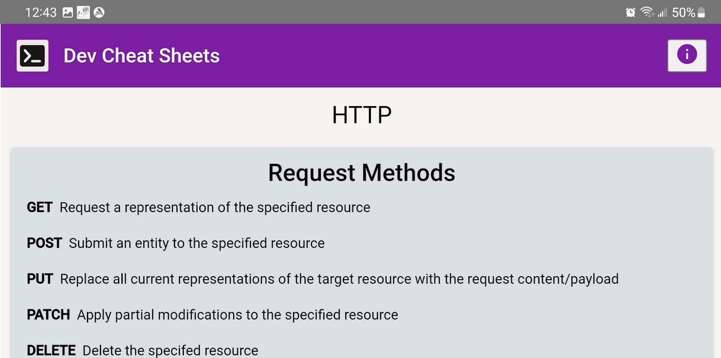Screen dimensions: 721x358
Task: Open the info button in header
Action: click(687, 55)
